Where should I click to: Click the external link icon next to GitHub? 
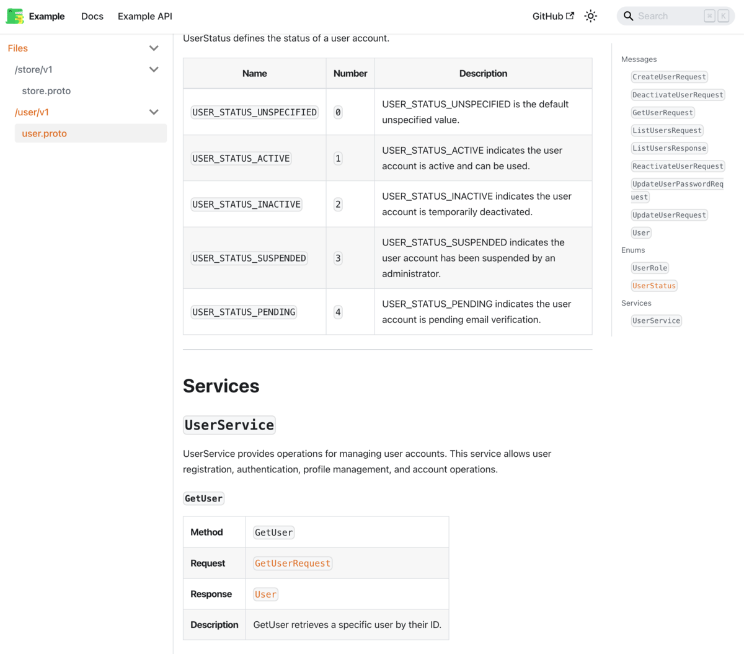570,15
